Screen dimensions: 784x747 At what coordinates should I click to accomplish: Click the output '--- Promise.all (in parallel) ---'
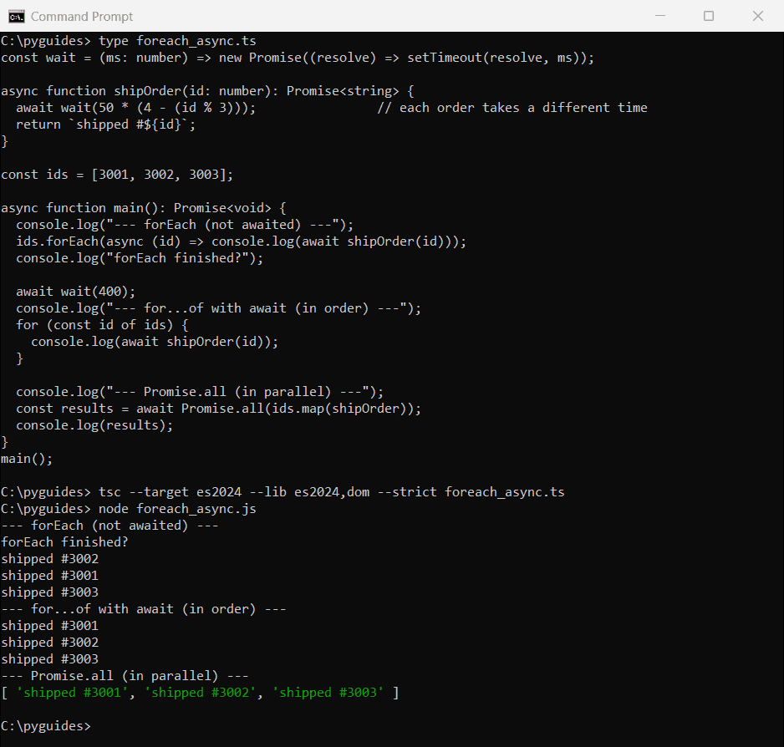tap(125, 676)
